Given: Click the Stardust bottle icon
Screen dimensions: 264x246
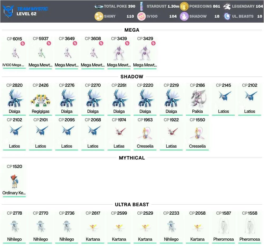Looking at the screenshot, I should coord(142,6).
